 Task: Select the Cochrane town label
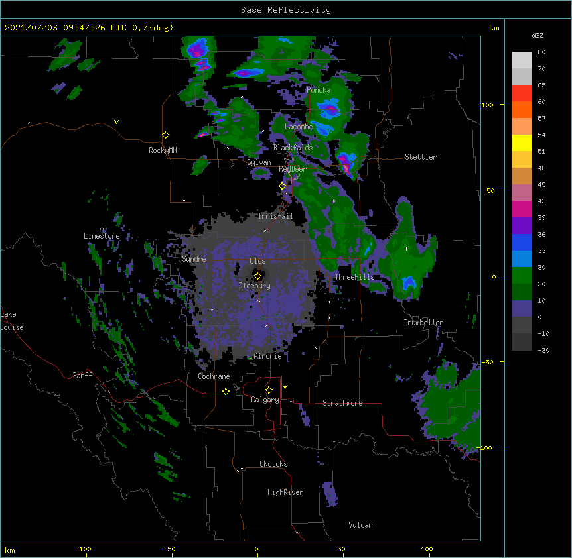tap(214, 376)
